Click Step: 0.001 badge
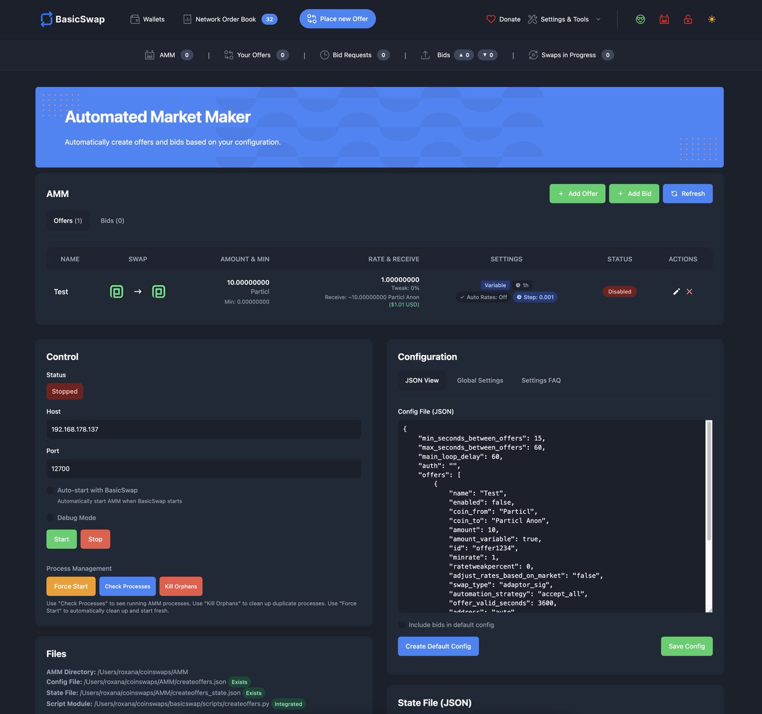 (535, 297)
